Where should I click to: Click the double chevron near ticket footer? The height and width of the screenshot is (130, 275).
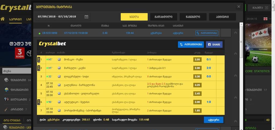click(236, 121)
